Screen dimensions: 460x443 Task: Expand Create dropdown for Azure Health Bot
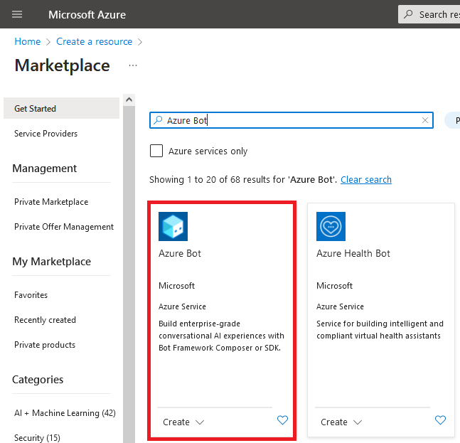coord(341,422)
